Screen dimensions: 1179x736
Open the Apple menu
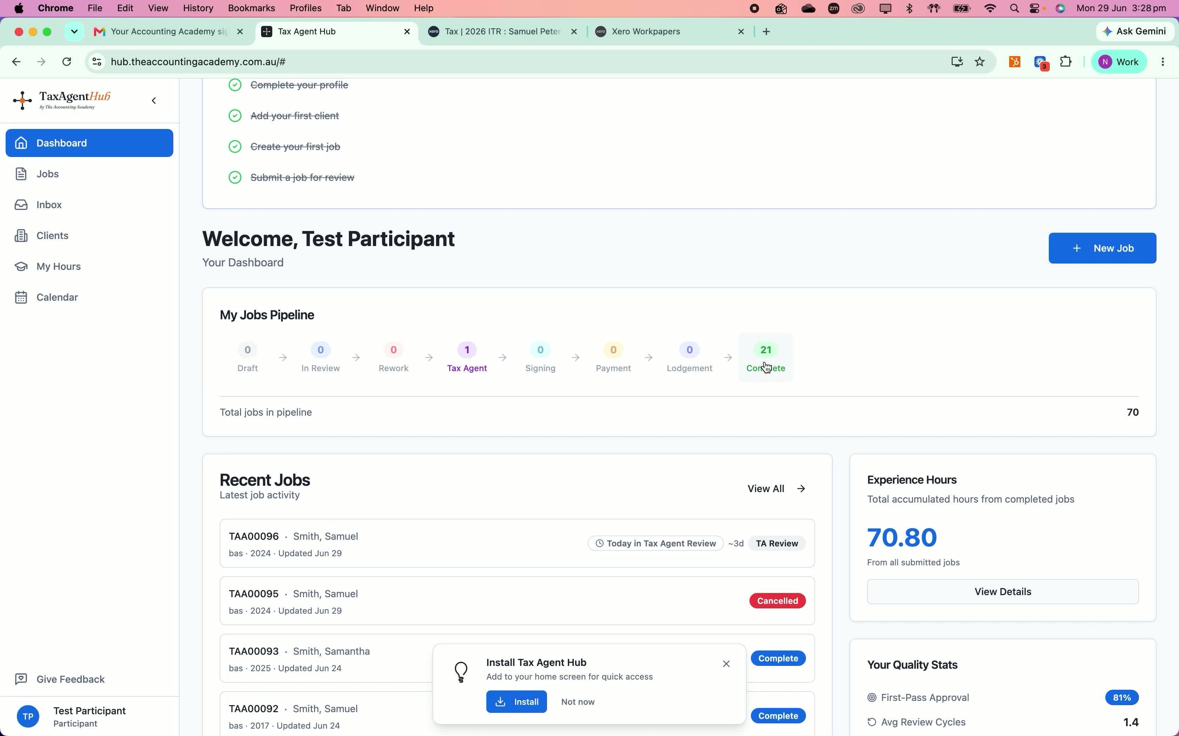pos(19,8)
